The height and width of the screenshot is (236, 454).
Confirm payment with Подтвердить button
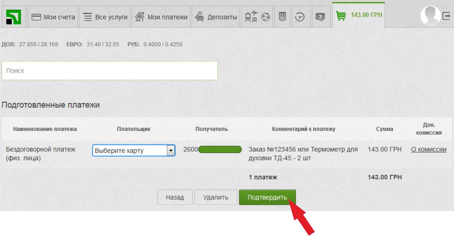267,198
